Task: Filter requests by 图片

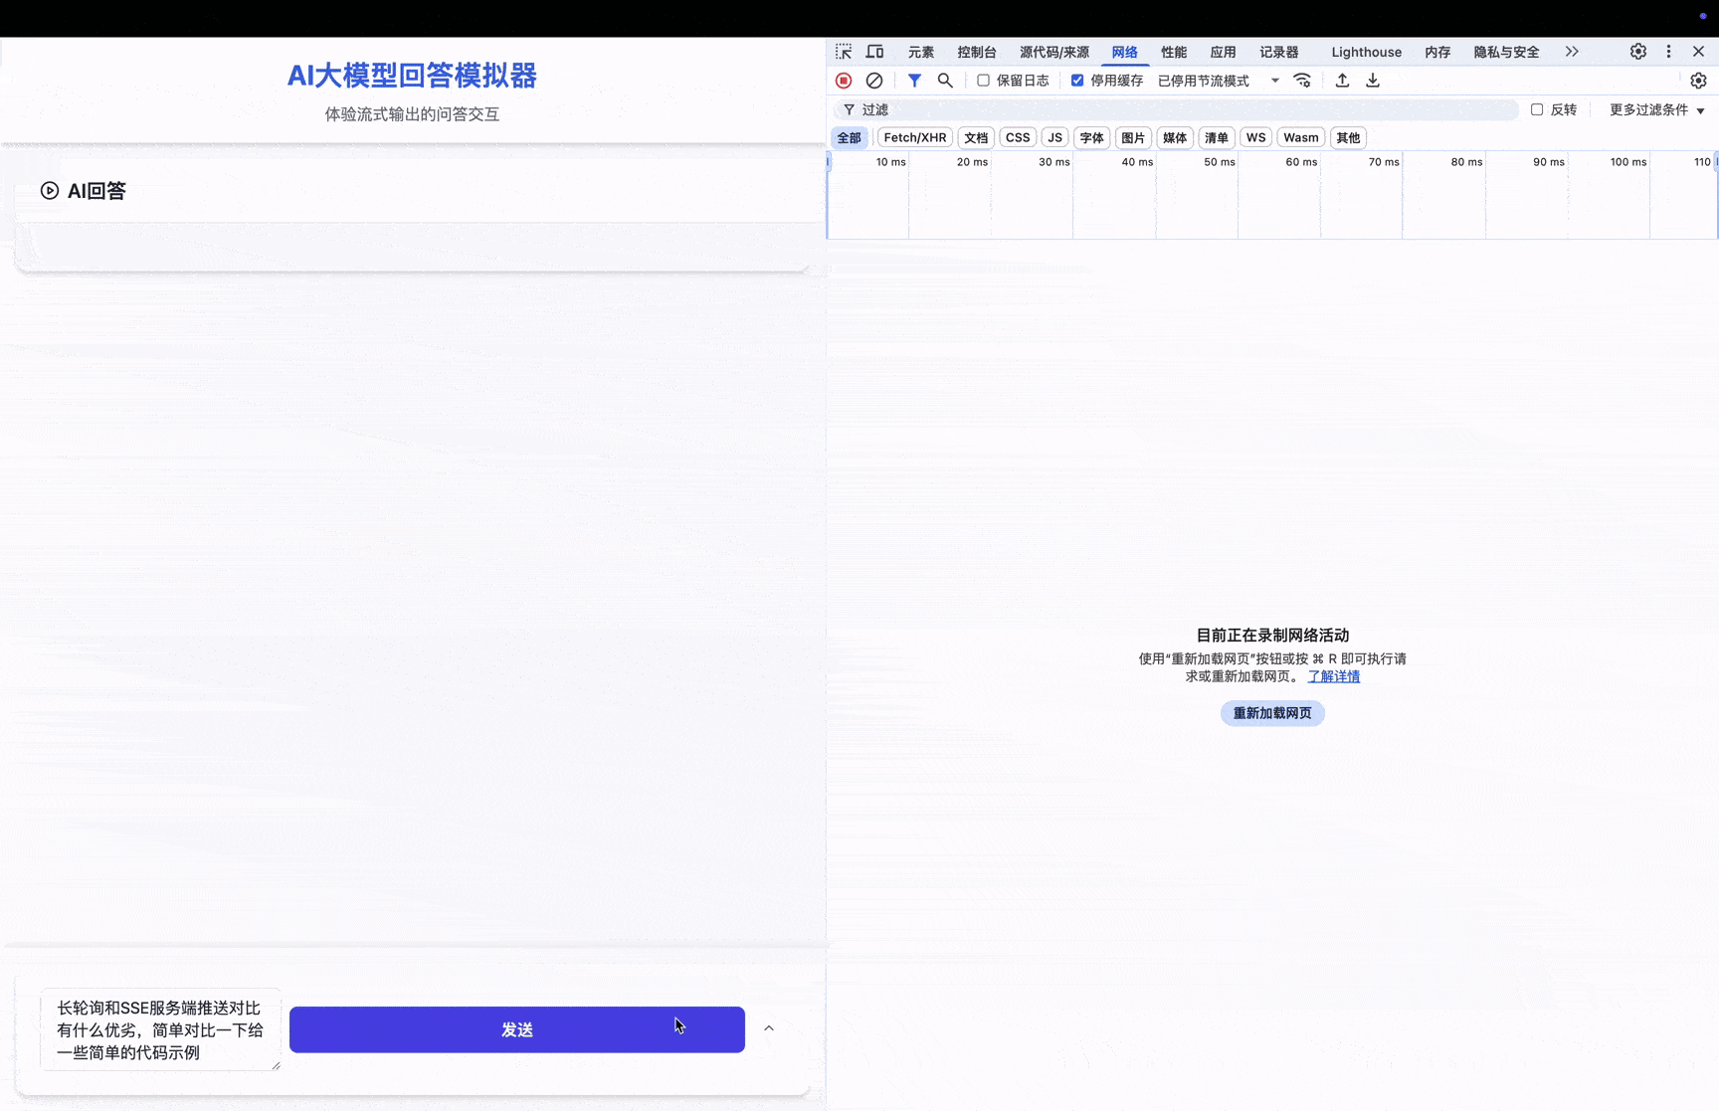Action: 1133,137
